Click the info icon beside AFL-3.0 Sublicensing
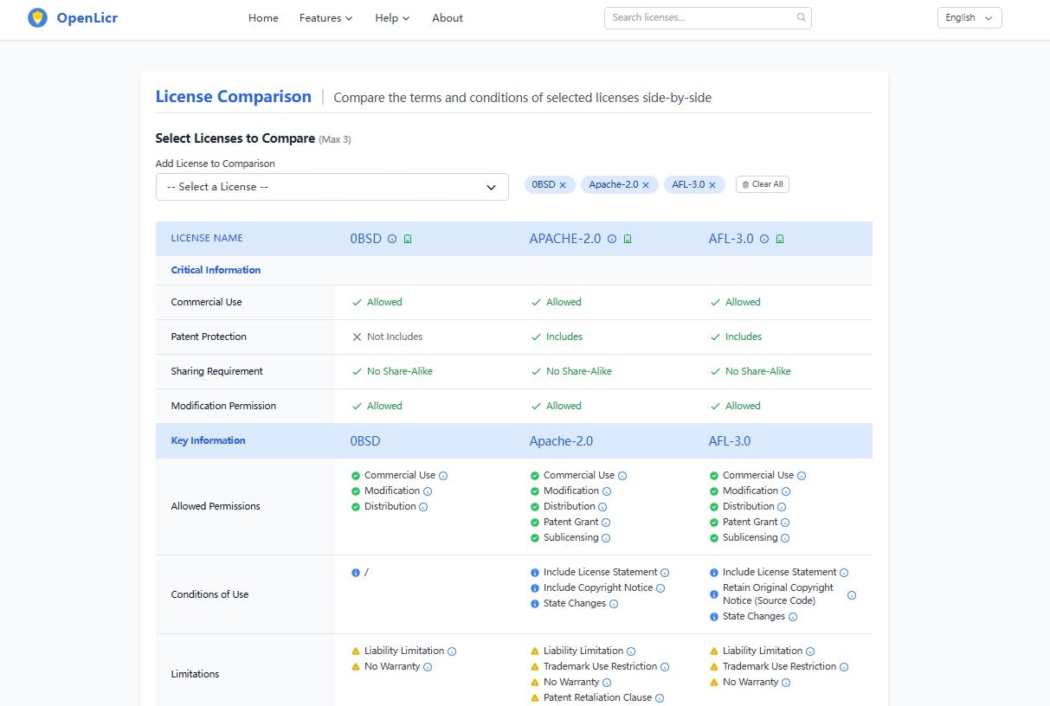Viewport: 1050px width, 706px height. pyautogui.click(x=785, y=538)
